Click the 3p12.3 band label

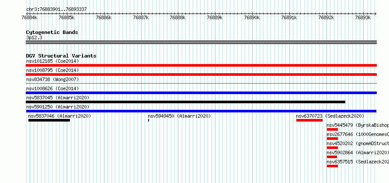pyautogui.click(x=34, y=37)
